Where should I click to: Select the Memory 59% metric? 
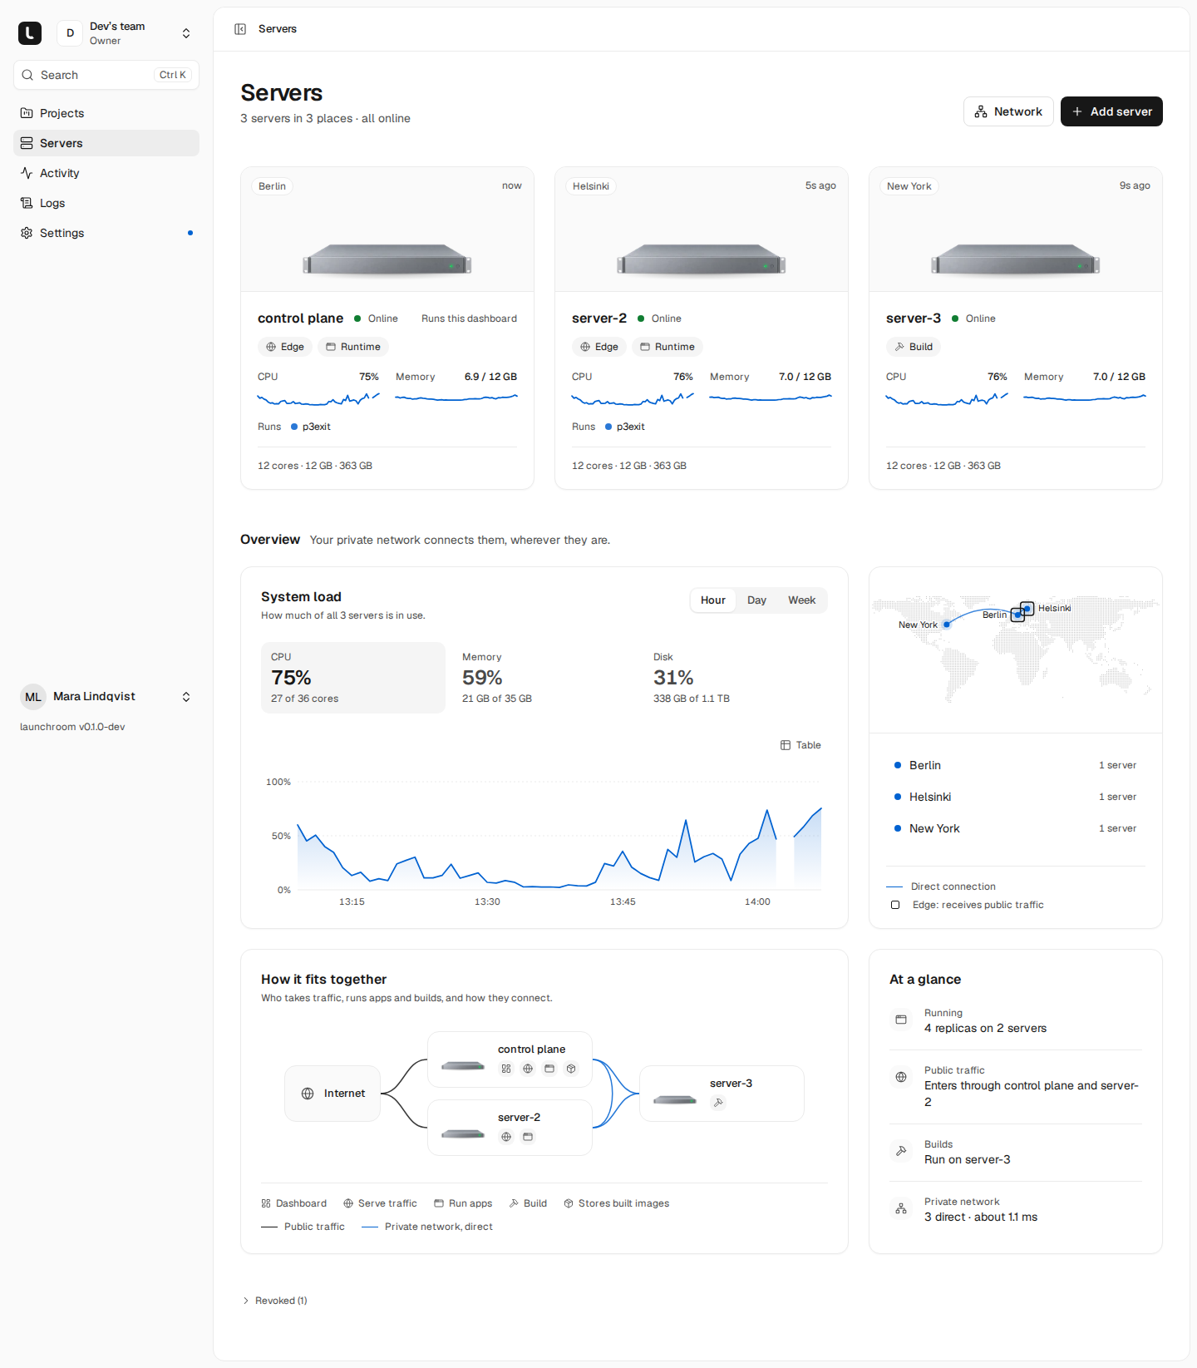coord(544,678)
